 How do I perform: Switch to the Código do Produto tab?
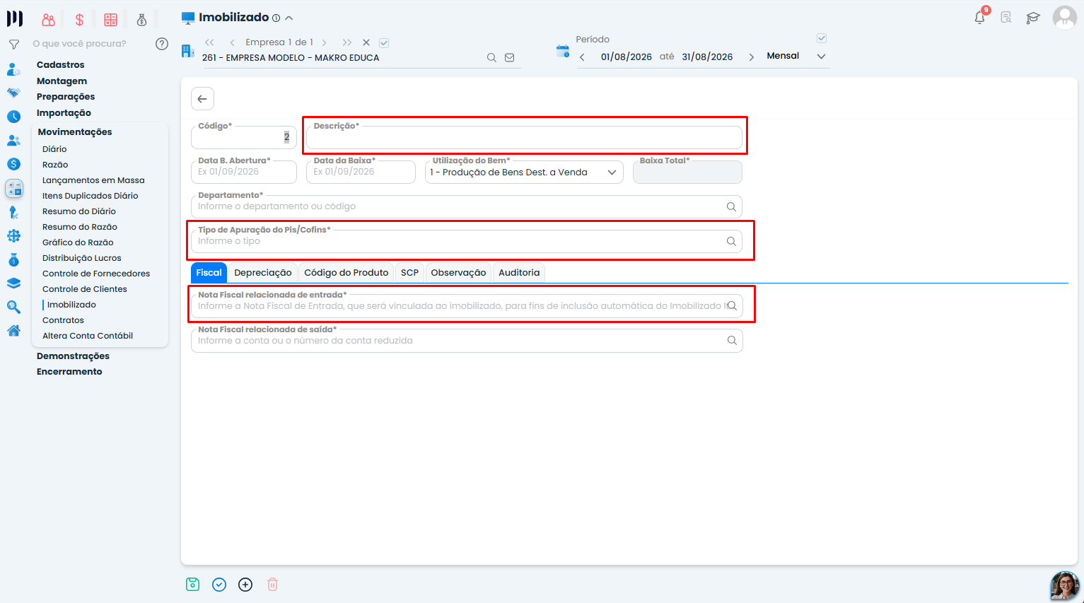[x=346, y=273]
